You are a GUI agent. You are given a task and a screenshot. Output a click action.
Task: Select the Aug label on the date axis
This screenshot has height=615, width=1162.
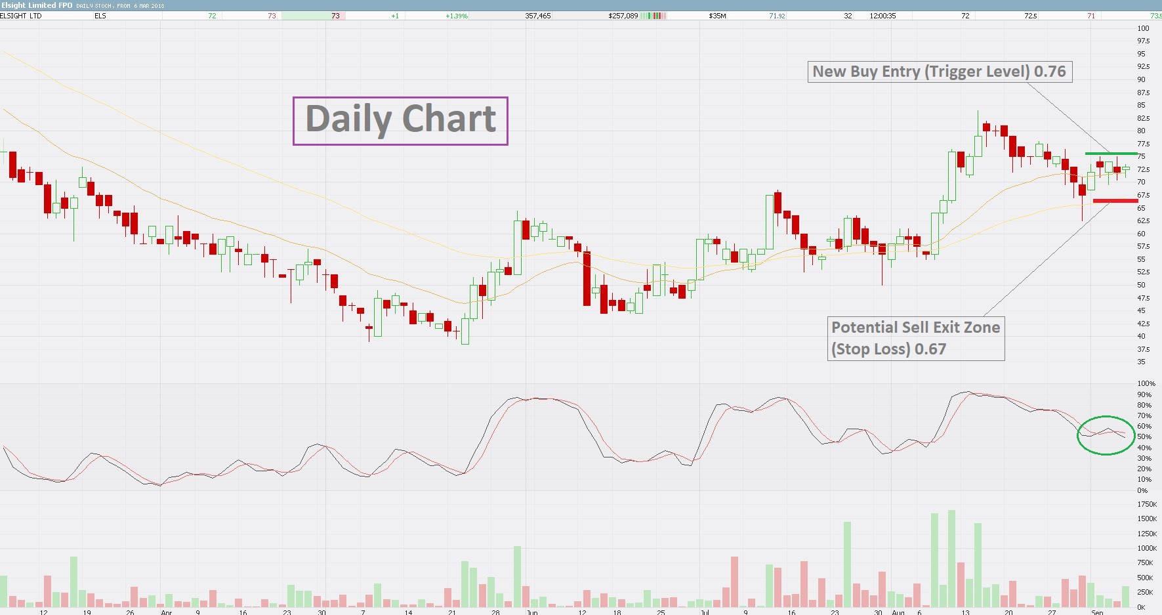[x=898, y=612]
